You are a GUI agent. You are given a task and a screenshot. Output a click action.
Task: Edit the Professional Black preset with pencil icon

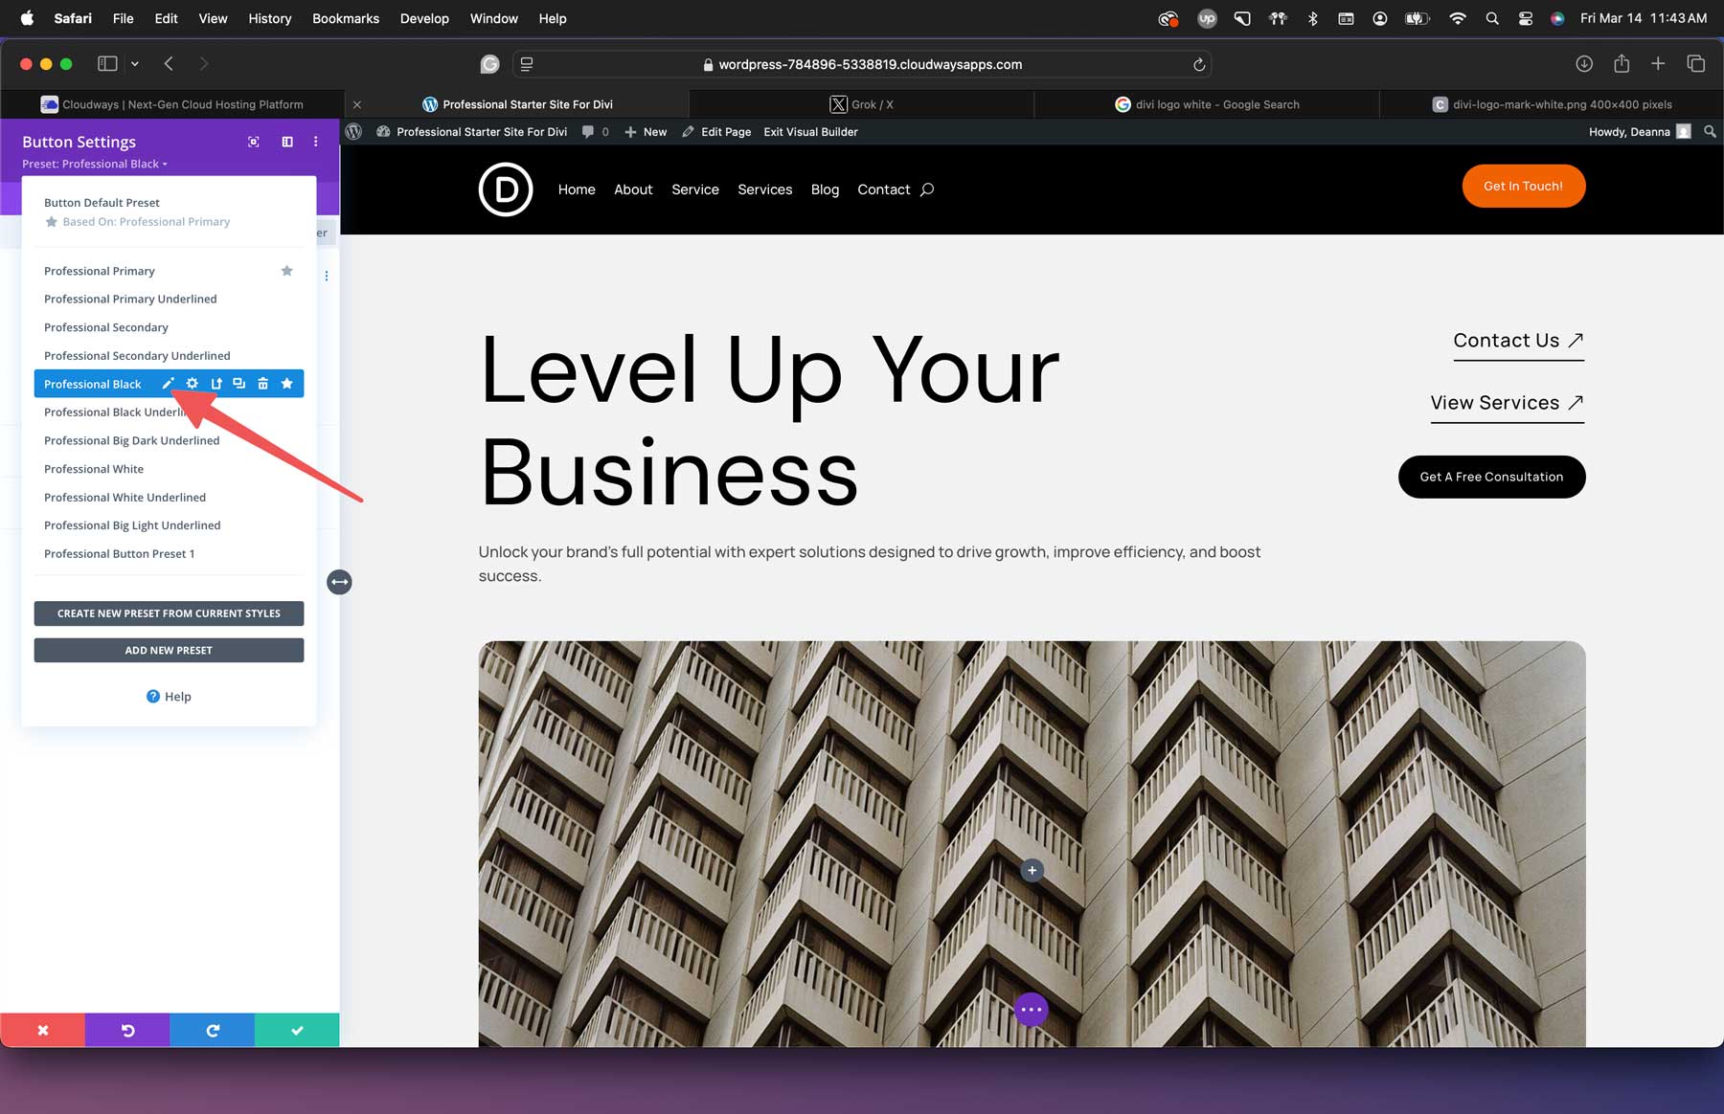[x=168, y=383]
